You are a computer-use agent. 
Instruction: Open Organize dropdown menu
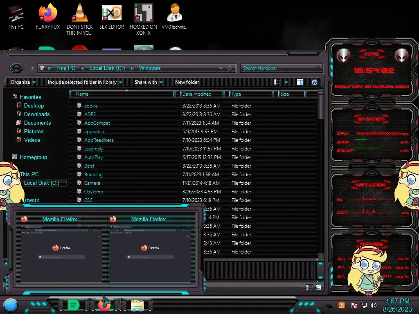[23, 82]
